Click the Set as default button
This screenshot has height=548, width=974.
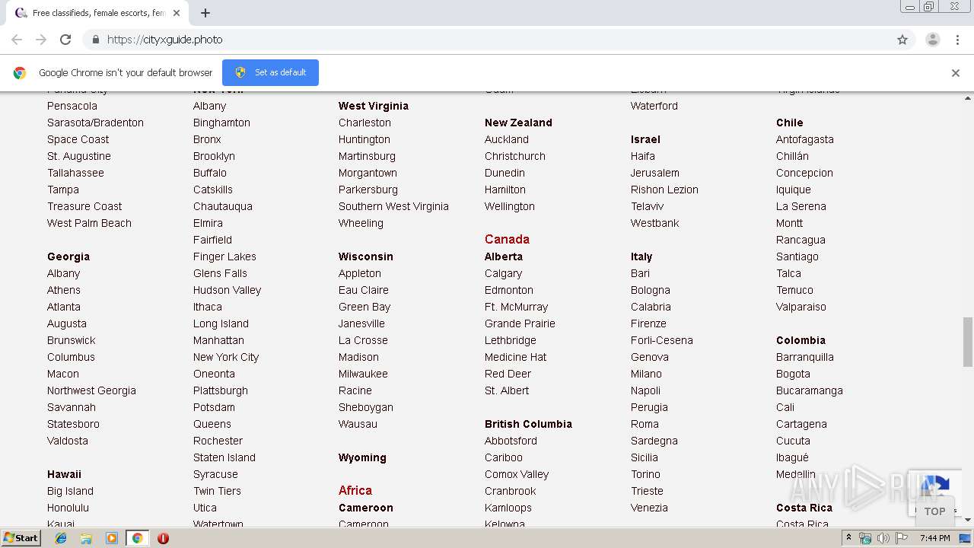(x=270, y=72)
